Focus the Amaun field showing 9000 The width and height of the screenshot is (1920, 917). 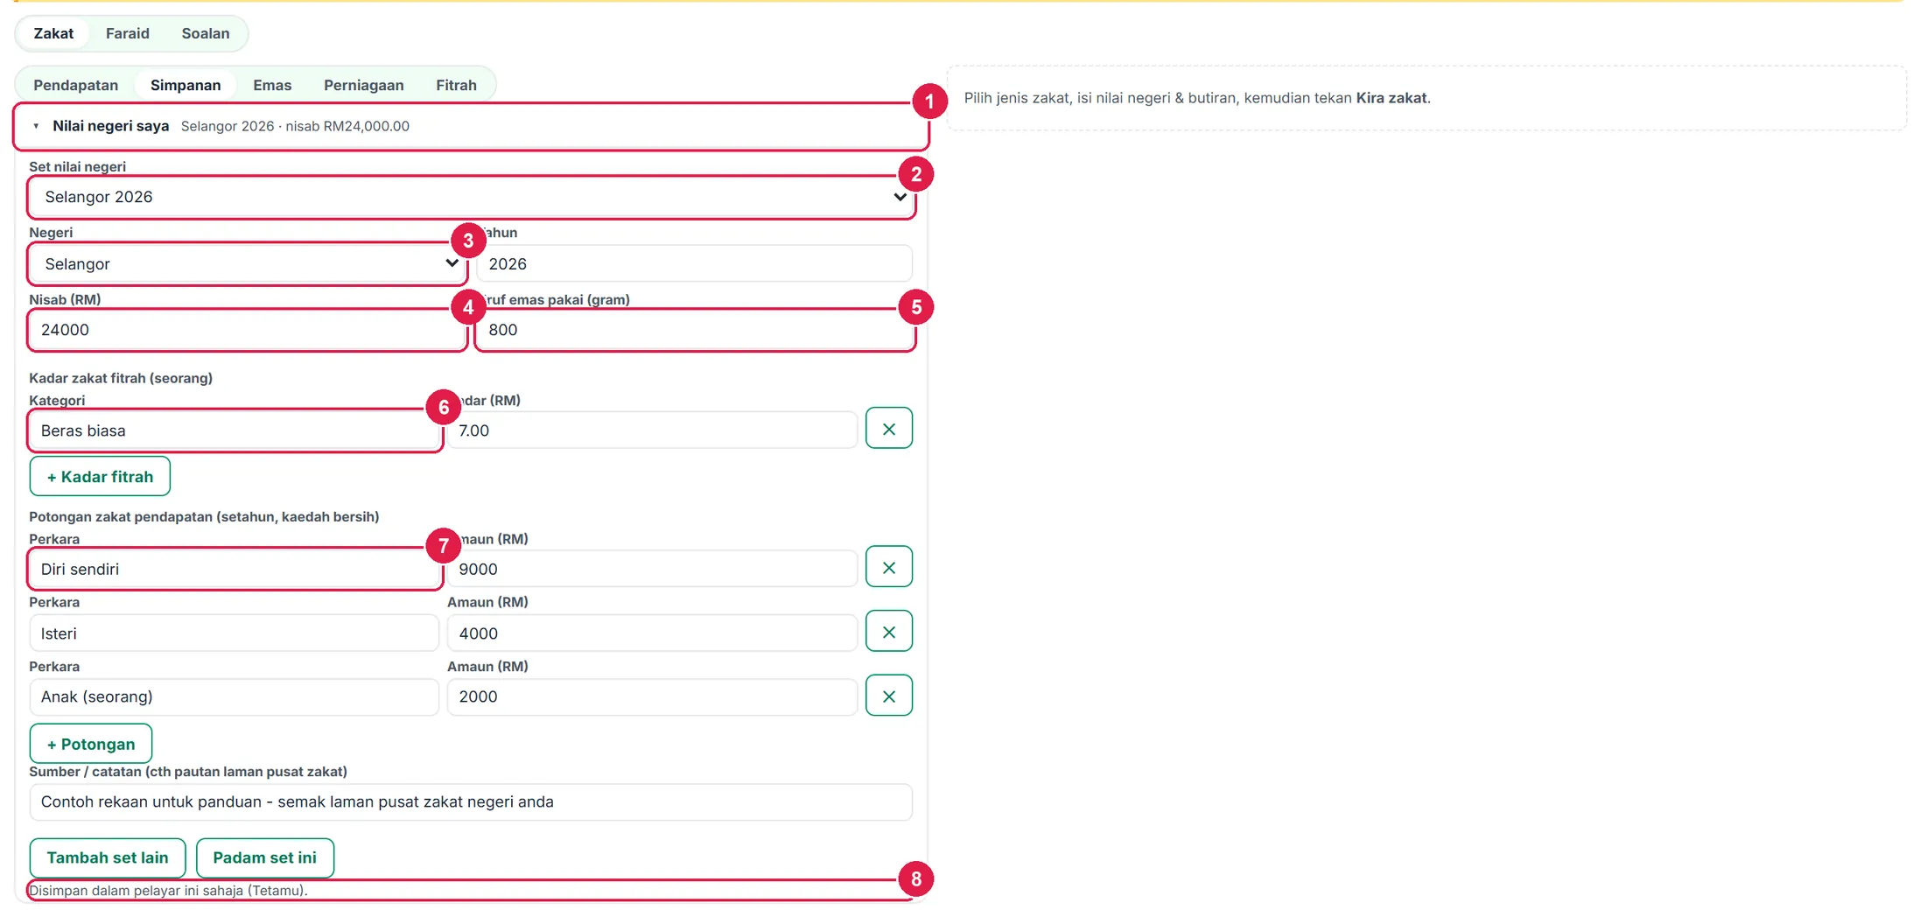(x=652, y=569)
